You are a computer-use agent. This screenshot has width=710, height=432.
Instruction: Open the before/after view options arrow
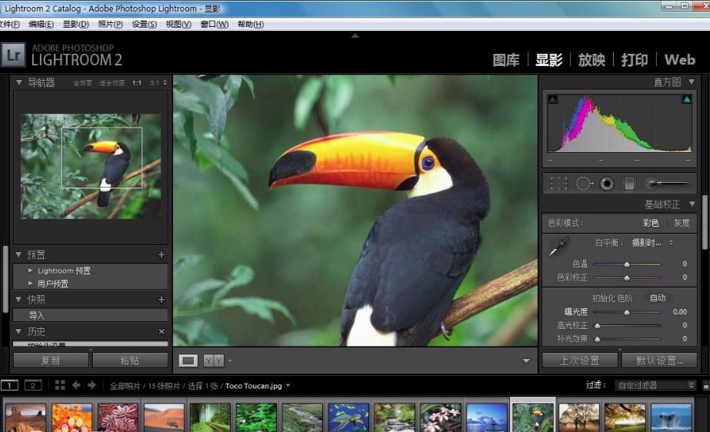pos(230,361)
